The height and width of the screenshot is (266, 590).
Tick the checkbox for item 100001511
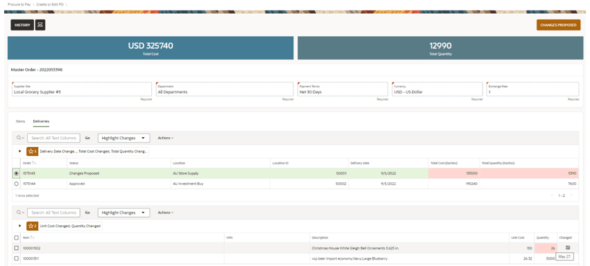pyautogui.click(x=16, y=258)
